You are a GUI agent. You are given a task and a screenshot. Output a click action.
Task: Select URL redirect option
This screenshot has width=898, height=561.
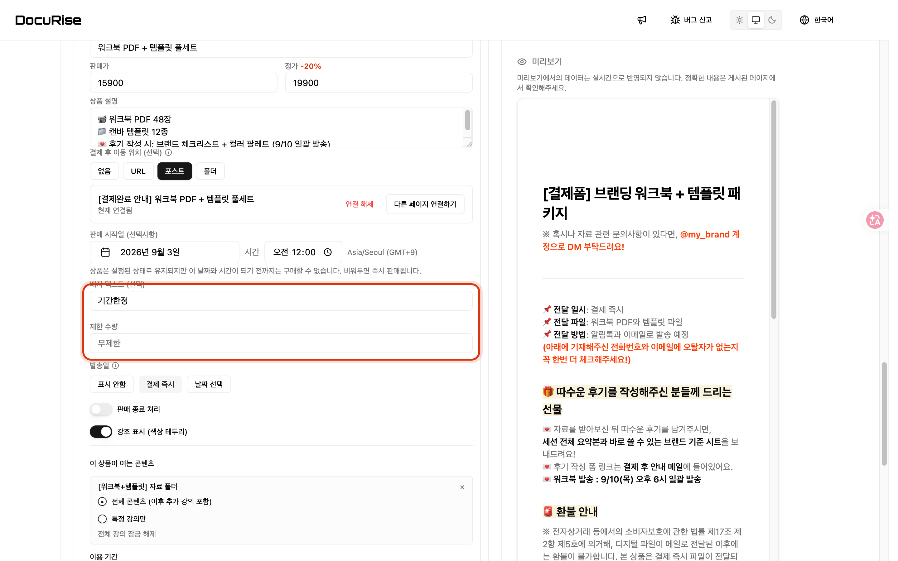138,171
